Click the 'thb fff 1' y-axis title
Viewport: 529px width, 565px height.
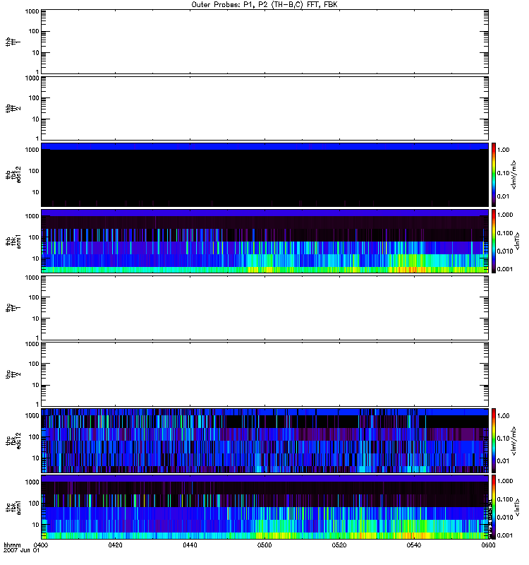pos(13,42)
